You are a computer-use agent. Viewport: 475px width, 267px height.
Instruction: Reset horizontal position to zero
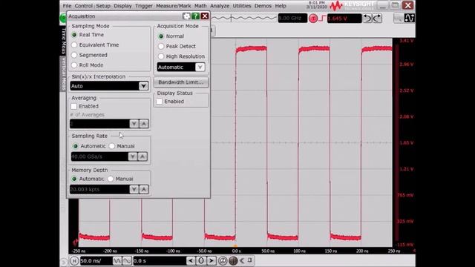click(x=201, y=260)
